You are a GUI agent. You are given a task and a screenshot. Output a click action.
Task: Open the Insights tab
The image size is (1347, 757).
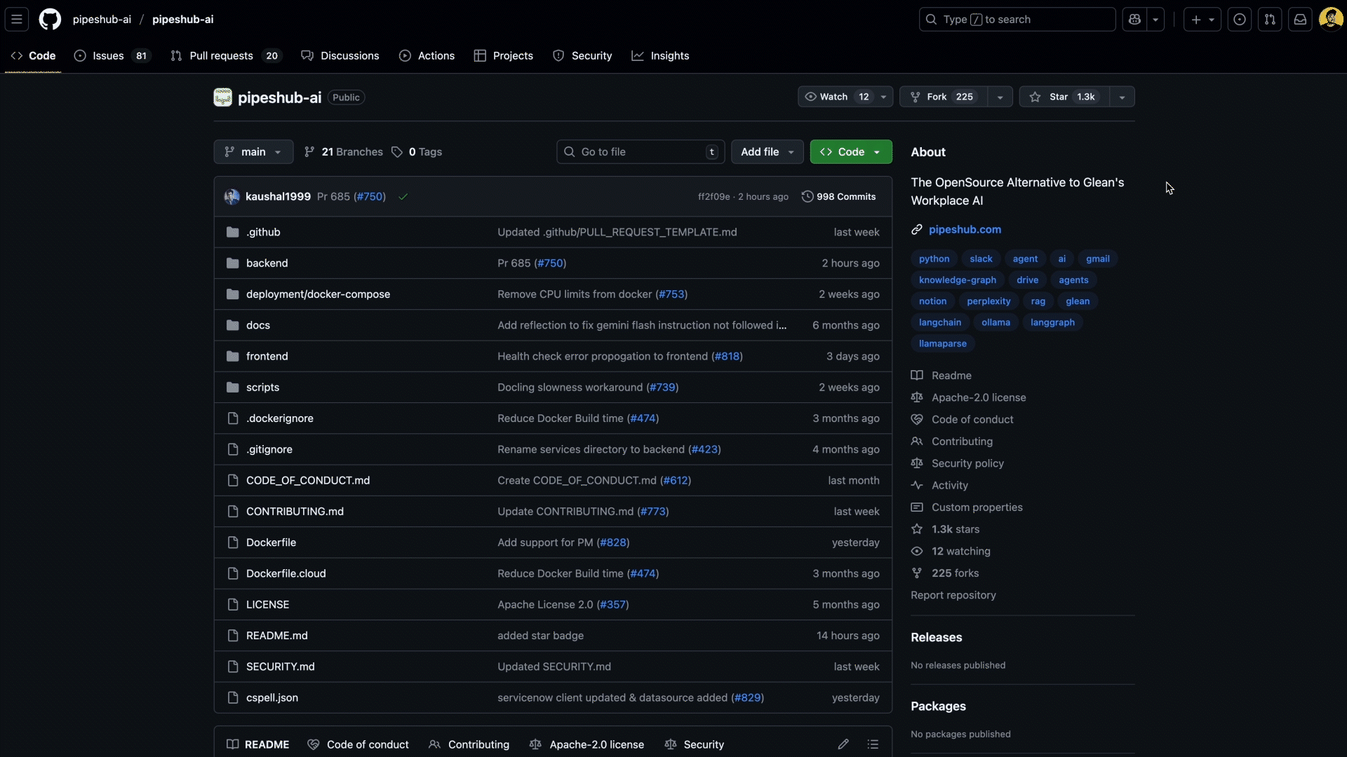pyautogui.click(x=660, y=55)
